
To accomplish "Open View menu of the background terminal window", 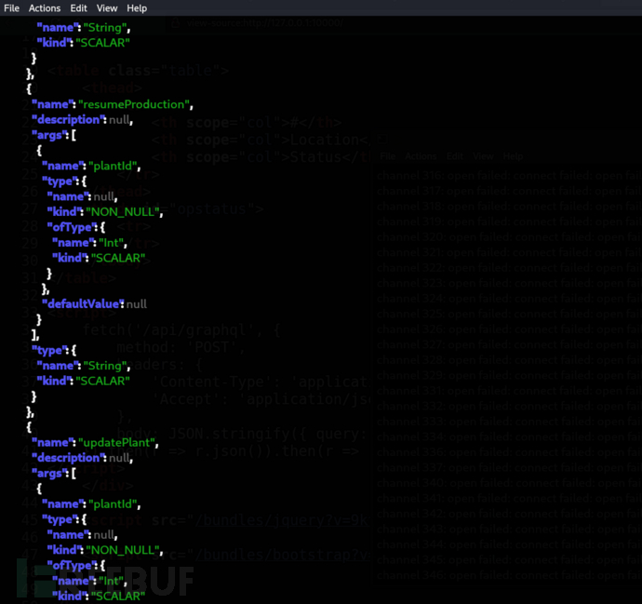I will click(483, 156).
